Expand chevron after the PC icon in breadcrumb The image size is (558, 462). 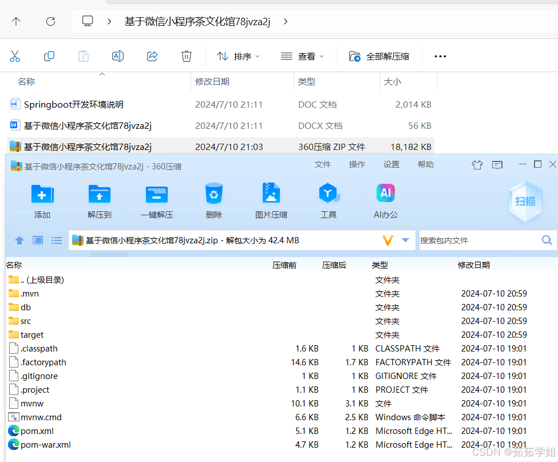tap(109, 21)
